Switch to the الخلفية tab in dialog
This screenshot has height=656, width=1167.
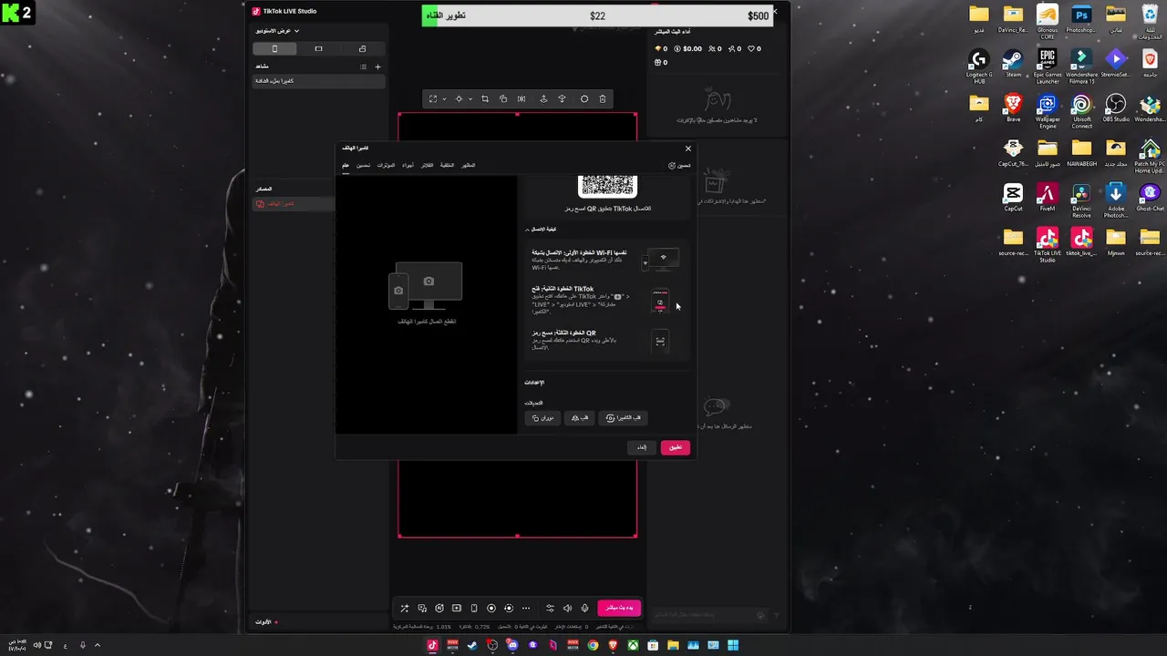click(447, 165)
